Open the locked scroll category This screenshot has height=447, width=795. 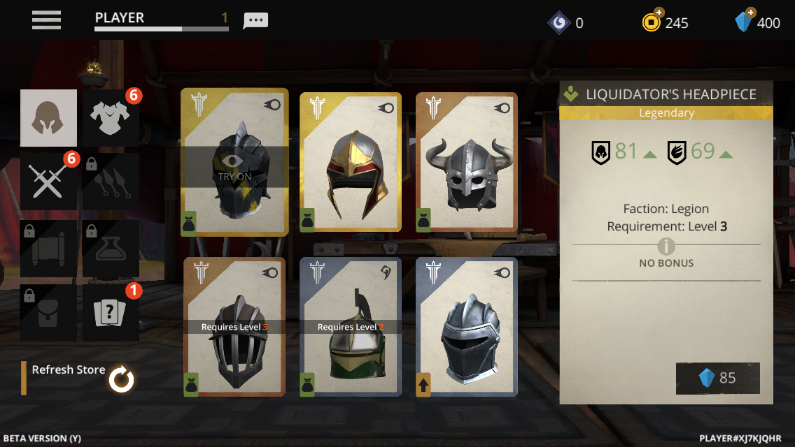(49, 248)
